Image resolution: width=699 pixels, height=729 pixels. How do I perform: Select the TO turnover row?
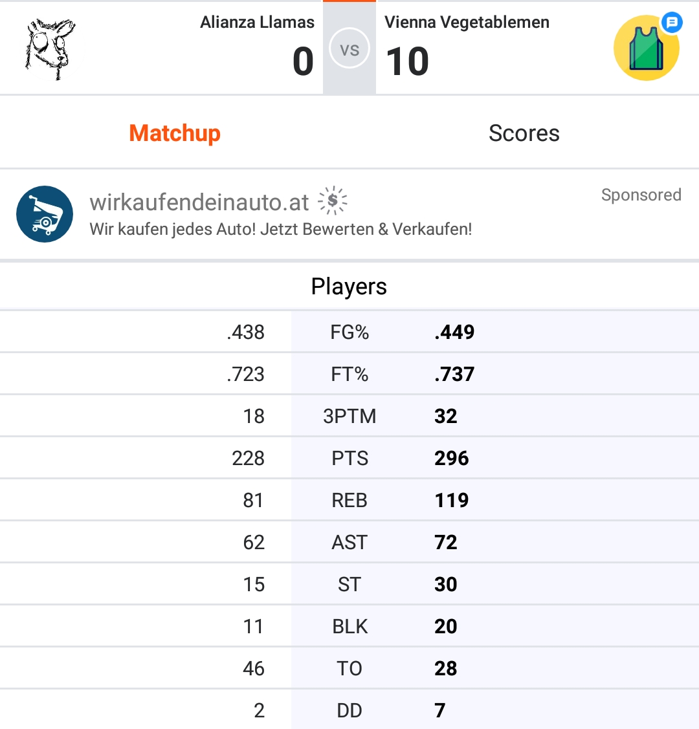pyautogui.click(x=349, y=669)
